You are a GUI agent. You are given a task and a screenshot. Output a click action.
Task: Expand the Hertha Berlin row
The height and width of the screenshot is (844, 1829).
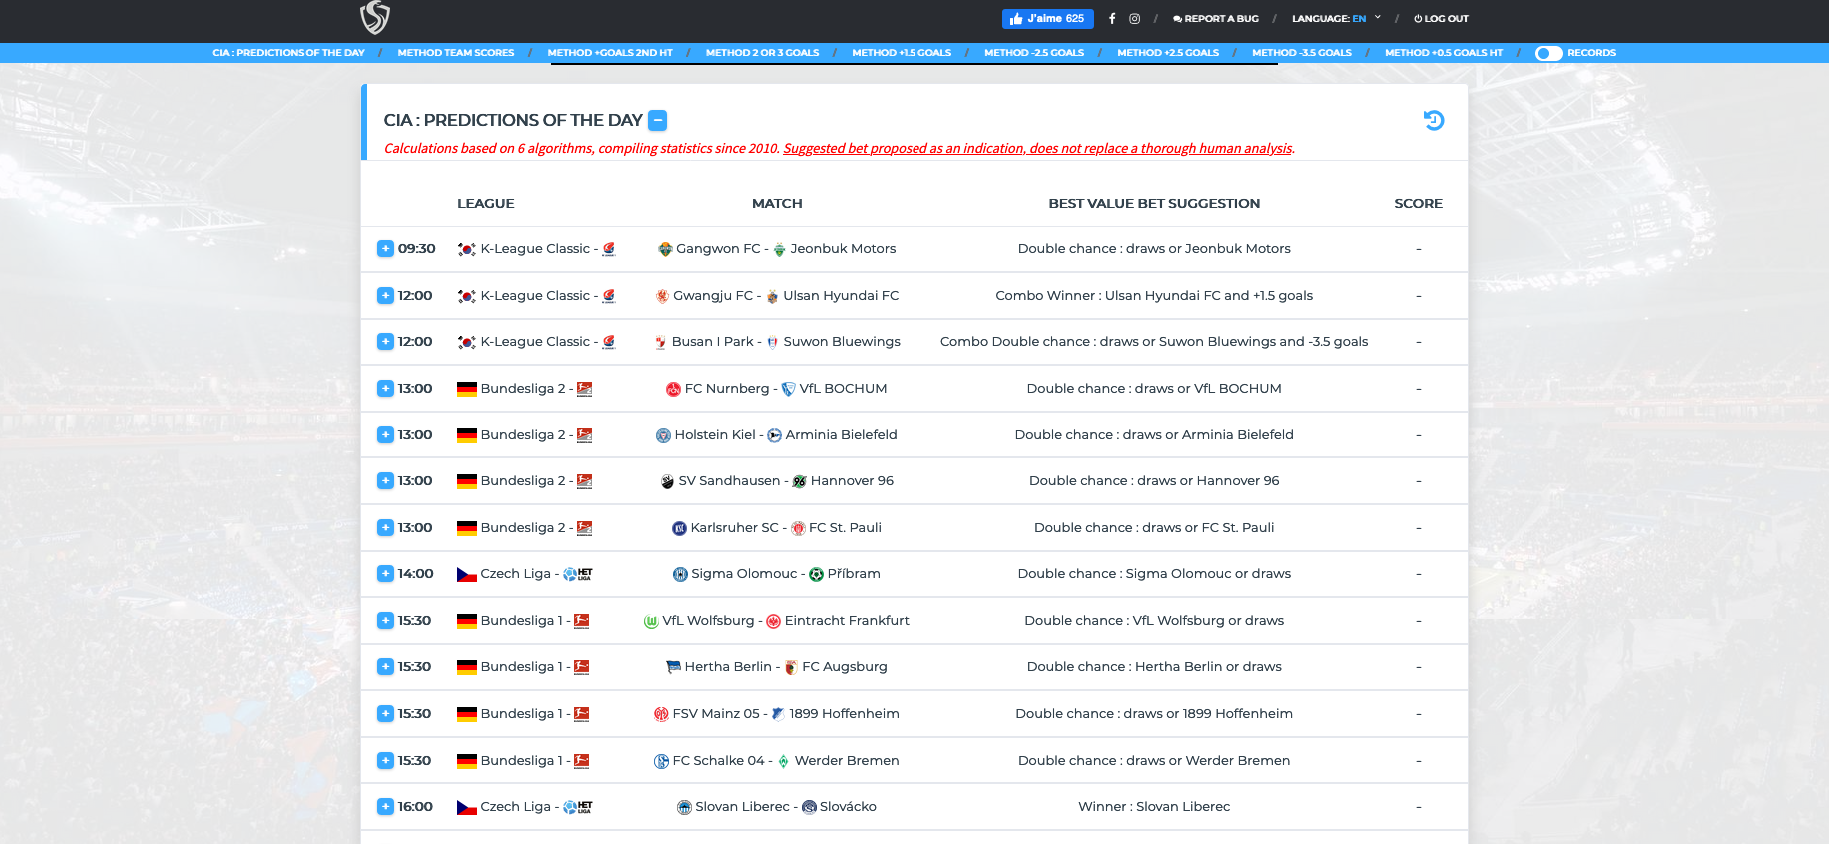[385, 666]
